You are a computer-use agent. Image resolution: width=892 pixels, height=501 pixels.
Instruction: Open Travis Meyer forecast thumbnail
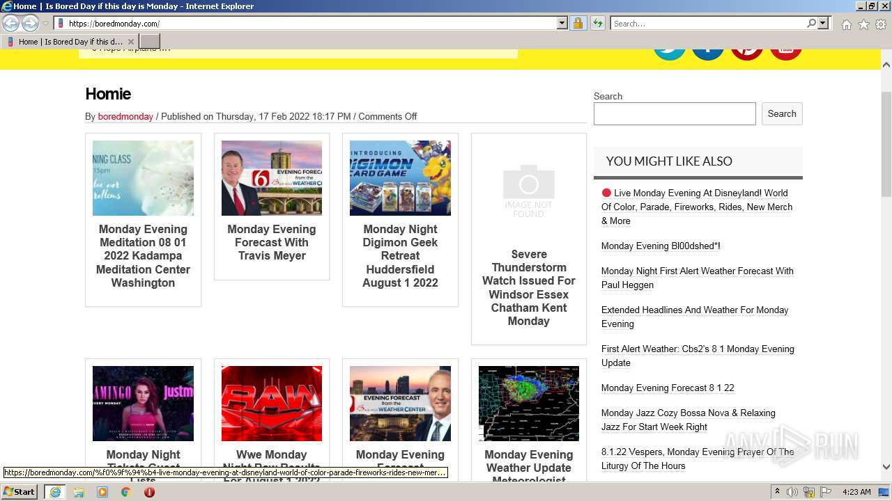click(272, 178)
